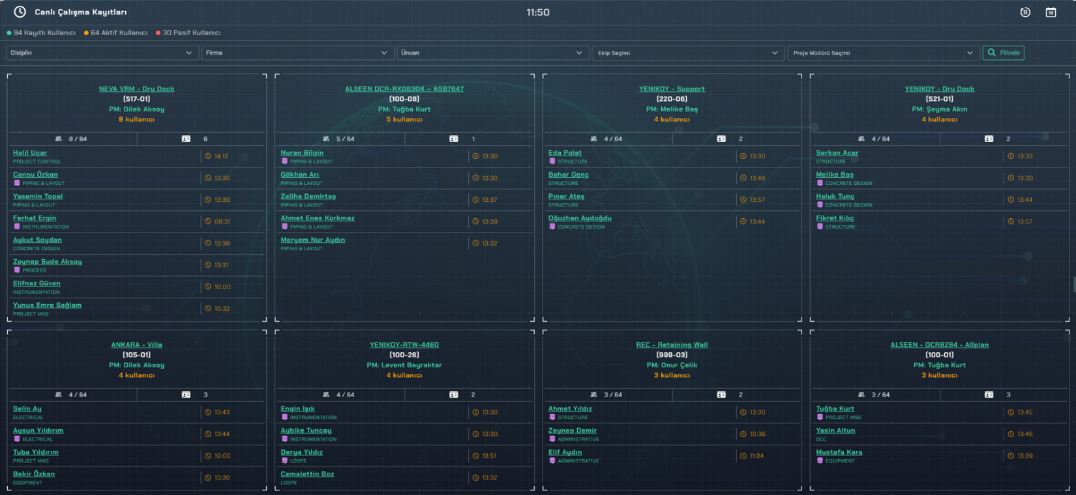Screen dimensions: 1076x495
Task: Click the clock icon next to Halil Uçar's 14:12
Action: tap(208, 156)
